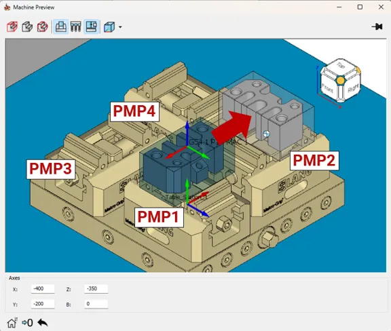Click the isometric view cube toolbar icon

109,26
